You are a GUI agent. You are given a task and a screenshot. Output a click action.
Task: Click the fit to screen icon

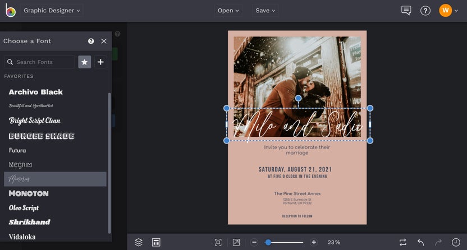[218, 242]
